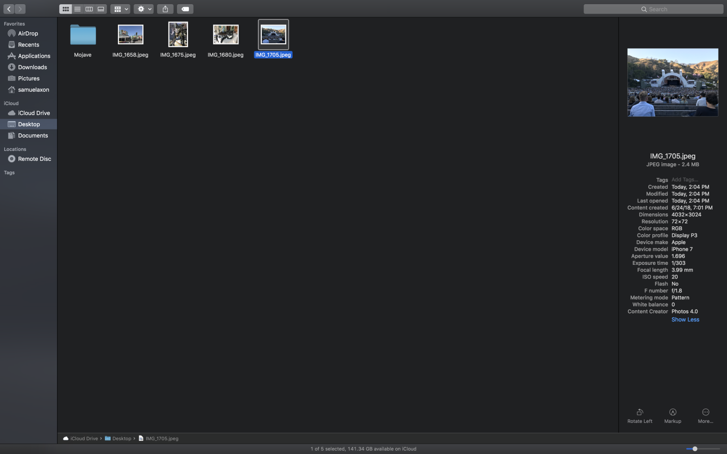The height and width of the screenshot is (454, 727).
Task: Open the item grouping dropdown
Action: click(x=120, y=9)
